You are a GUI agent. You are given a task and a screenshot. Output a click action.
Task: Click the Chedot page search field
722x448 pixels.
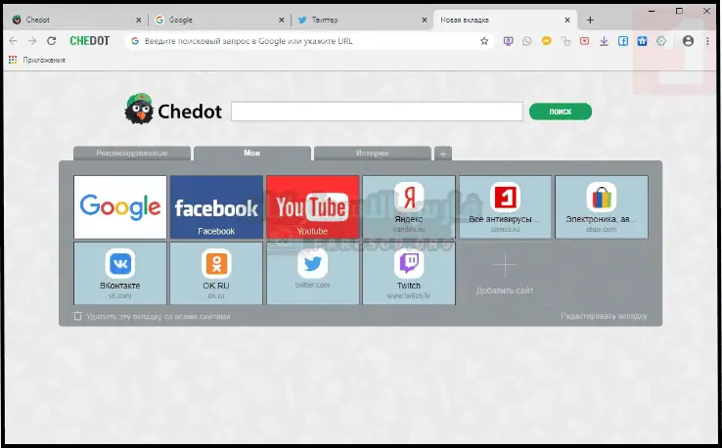377,112
